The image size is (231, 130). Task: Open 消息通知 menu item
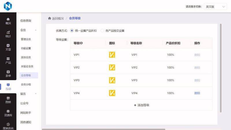pyautogui.click(x=26, y=122)
